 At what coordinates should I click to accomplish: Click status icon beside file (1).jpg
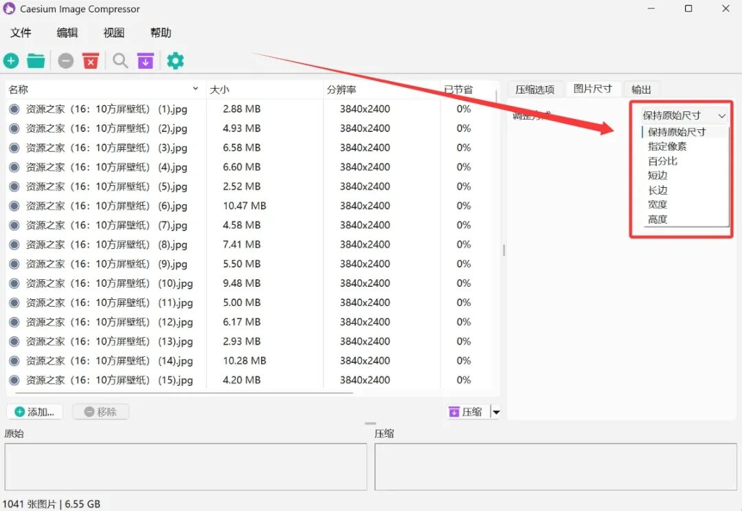click(14, 109)
